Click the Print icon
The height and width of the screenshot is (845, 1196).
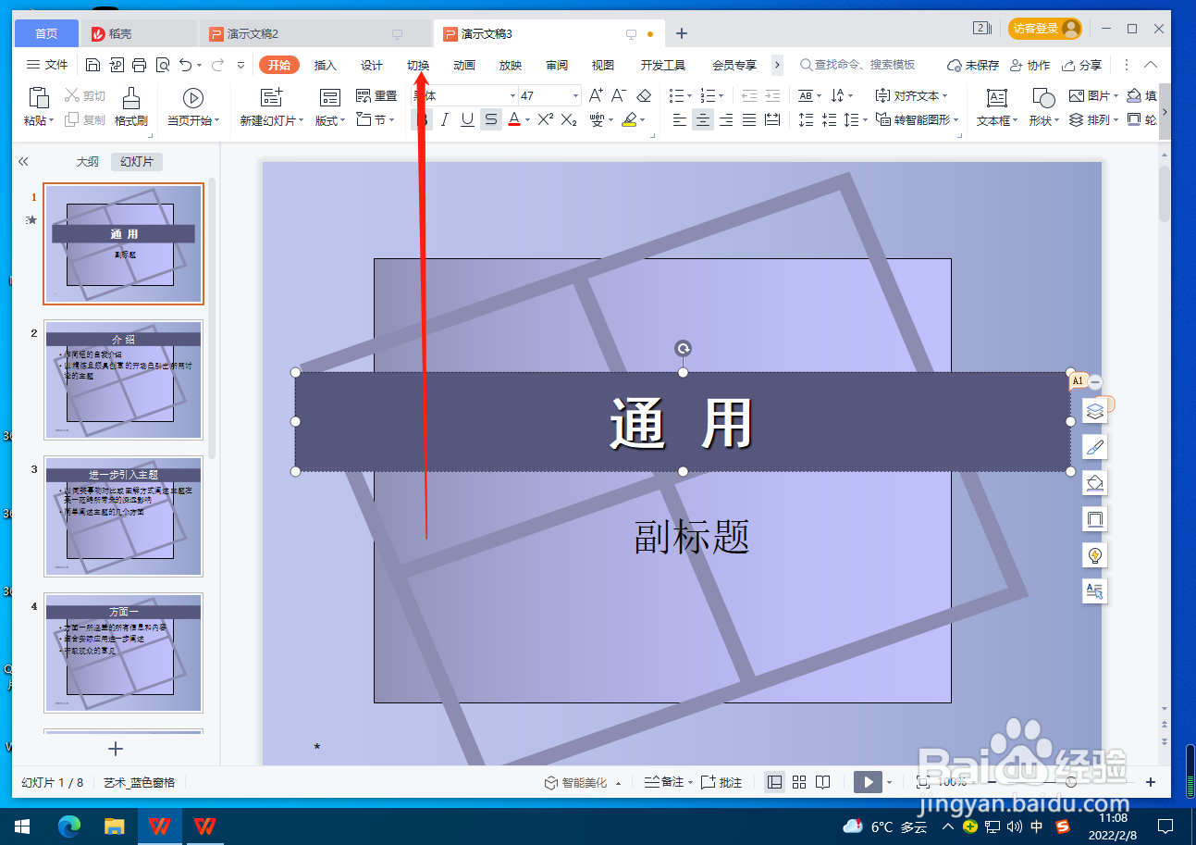pyautogui.click(x=140, y=65)
